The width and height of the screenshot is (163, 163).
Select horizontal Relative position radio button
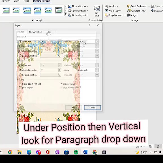pyautogui.click(x=20, y=56)
